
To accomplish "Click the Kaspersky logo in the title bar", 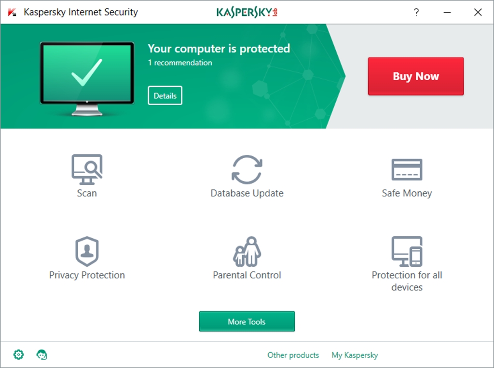I will pos(247,12).
